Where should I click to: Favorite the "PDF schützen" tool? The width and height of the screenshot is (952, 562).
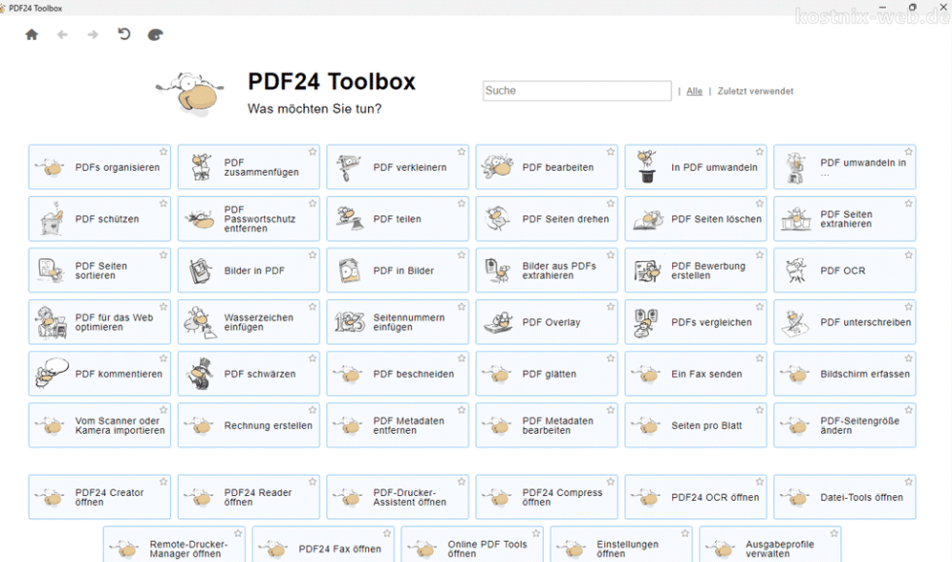click(162, 202)
